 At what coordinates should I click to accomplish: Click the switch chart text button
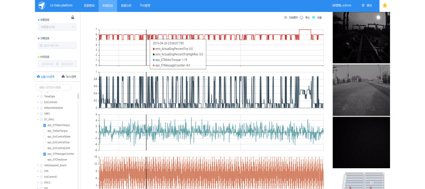tap(293, 18)
